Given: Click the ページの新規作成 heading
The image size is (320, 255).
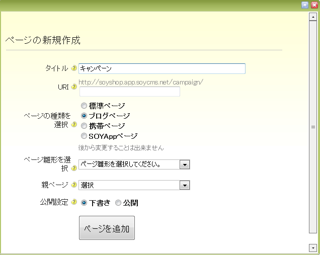Looking at the screenshot, I should pyautogui.click(x=43, y=40).
